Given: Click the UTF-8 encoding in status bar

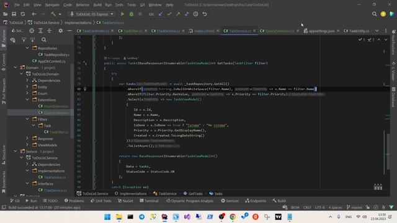Looking at the screenshot, I should tap(320, 208).
